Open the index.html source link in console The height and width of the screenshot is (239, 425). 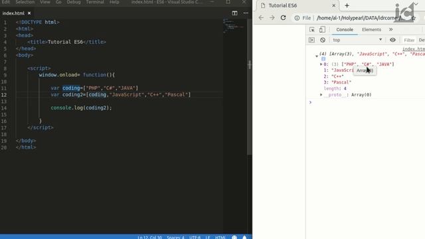pos(414,49)
